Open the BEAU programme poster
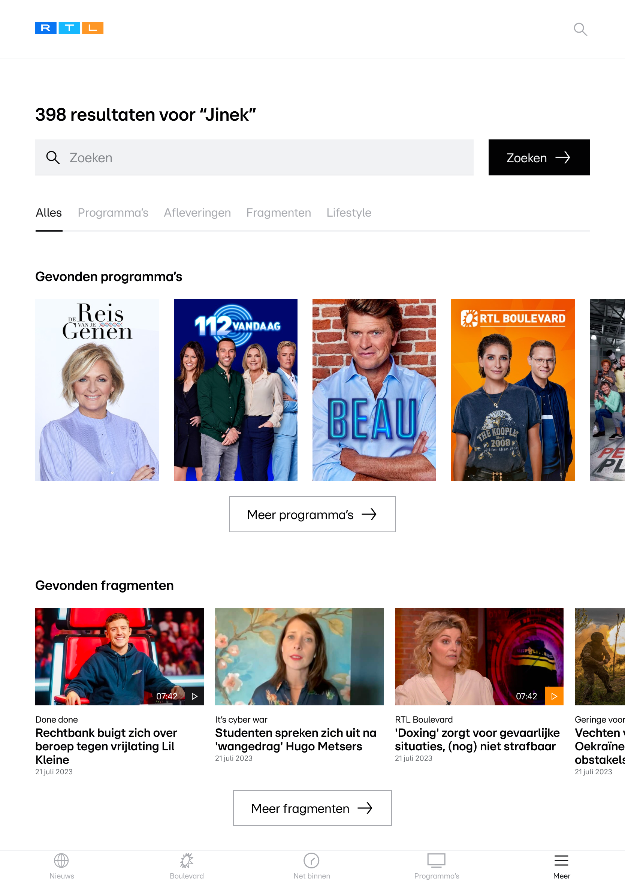 [x=374, y=390]
